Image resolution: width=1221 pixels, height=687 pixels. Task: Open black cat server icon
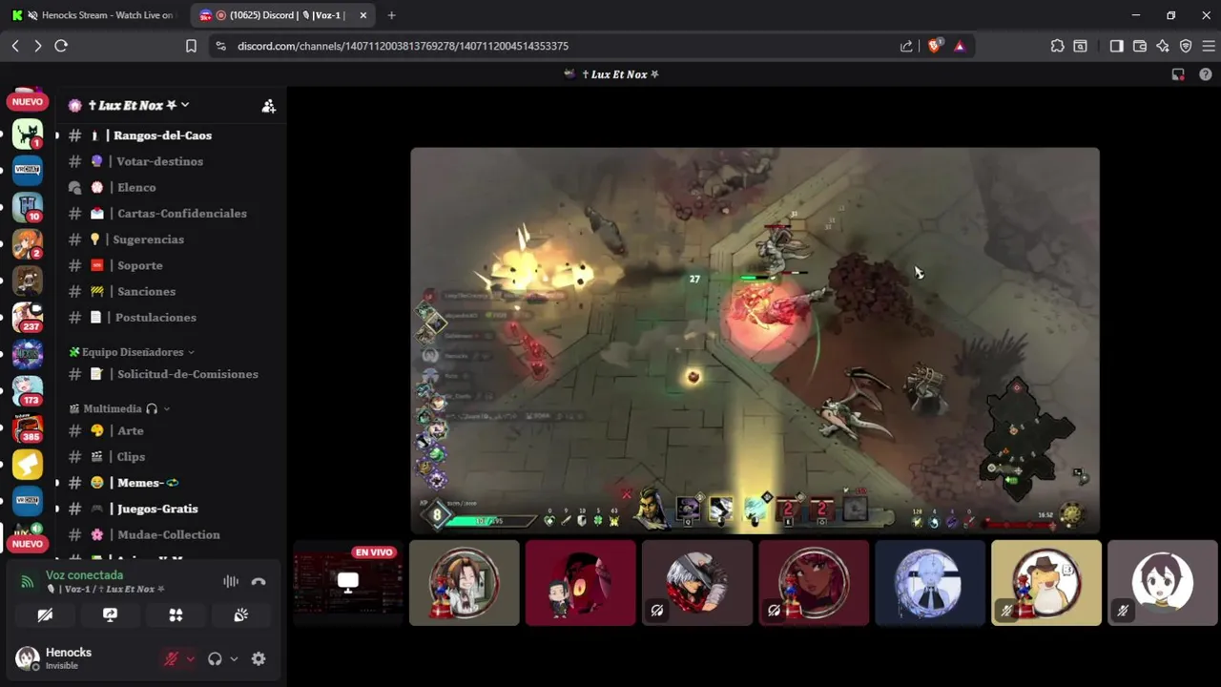pos(28,134)
